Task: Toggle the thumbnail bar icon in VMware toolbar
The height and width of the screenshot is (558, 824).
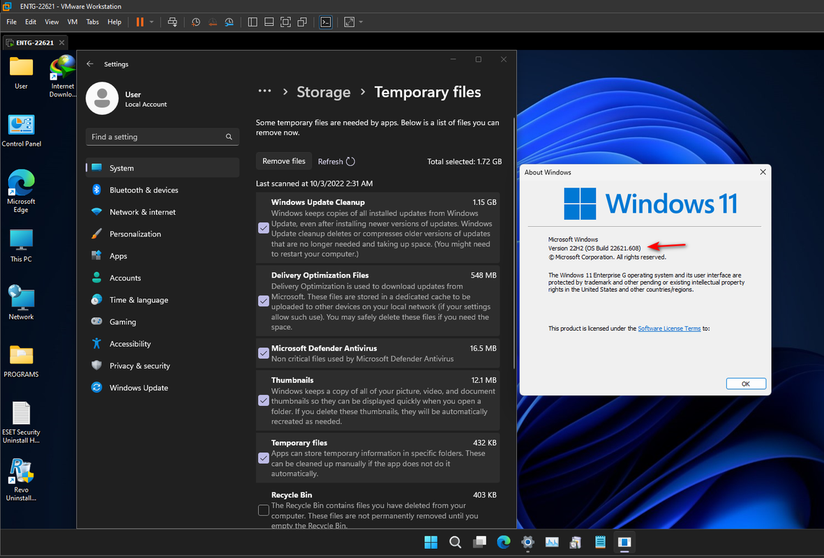Action: 269,22
